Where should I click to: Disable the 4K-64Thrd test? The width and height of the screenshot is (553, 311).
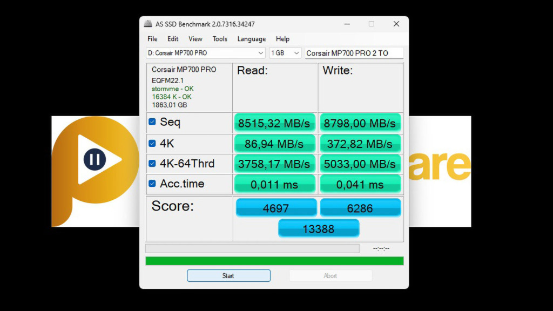tap(152, 163)
